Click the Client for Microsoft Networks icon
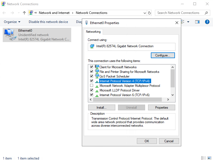The height and width of the screenshot is (160, 213). [97, 67]
